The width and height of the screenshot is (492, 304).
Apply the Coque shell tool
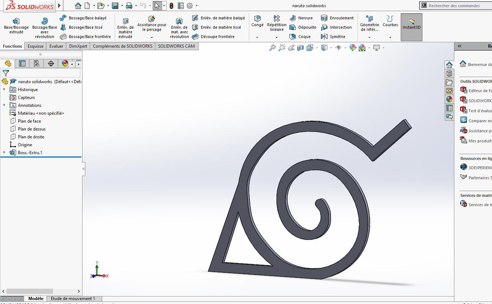(x=300, y=37)
